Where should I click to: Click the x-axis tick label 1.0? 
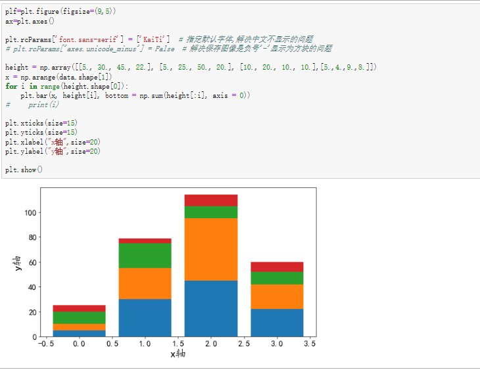coord(145,344)
